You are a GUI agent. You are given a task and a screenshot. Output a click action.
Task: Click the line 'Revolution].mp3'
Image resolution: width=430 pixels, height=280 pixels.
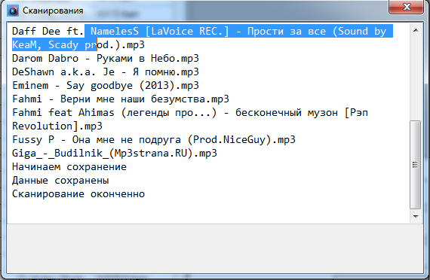57,126
